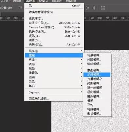The image size is (129, 132).
Task: Expand the Digimarc submenu arrow
Action: pyautogui.click(x=81, y=92)
